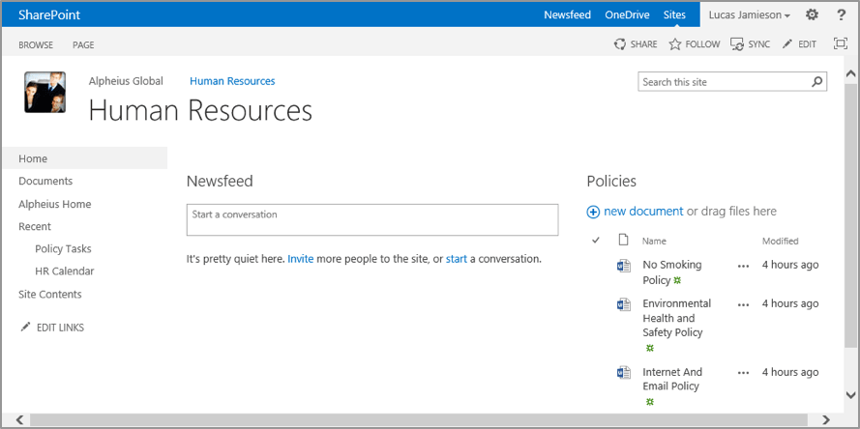
Task: Expand the Lucas Jamieson user menu
Action: (x=749, y=15)
